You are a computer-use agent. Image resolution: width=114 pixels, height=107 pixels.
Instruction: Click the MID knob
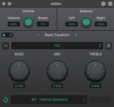click(57, 71)
